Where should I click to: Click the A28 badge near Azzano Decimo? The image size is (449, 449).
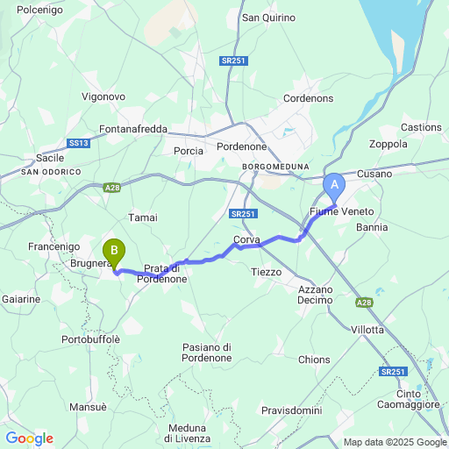(364, 303)
